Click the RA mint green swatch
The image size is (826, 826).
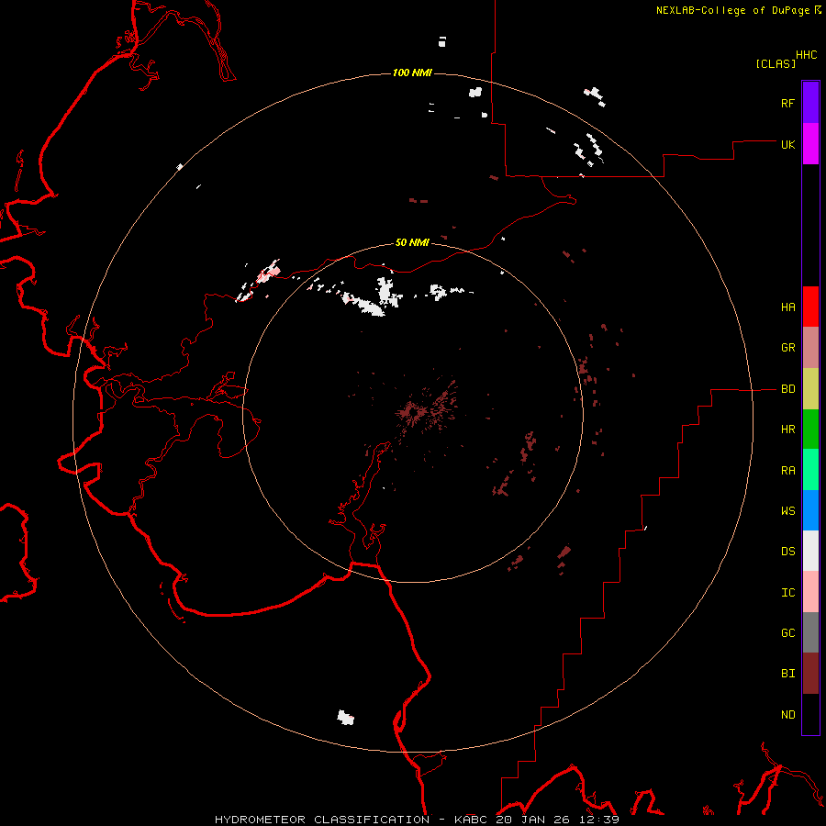pyautogui.click(x=810, y=470)
